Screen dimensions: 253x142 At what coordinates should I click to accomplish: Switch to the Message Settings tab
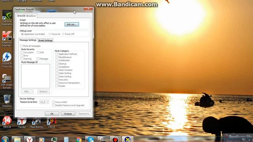[28, 40]
